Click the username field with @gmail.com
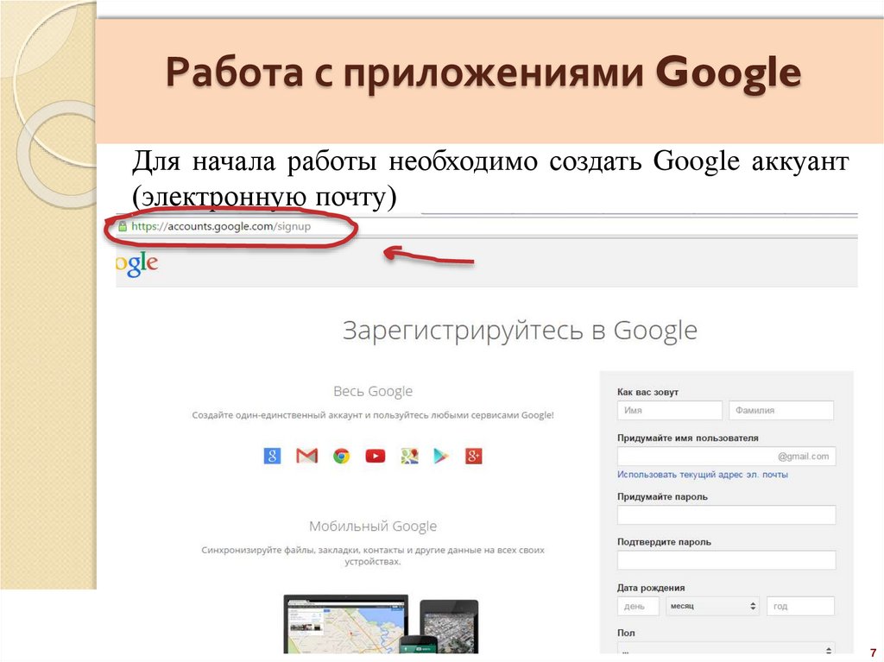The width and height of the screenshot is (884, 662). tap(726, 457)
